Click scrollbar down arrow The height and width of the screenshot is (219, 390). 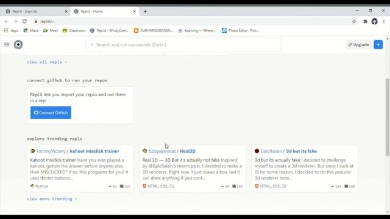388,212
